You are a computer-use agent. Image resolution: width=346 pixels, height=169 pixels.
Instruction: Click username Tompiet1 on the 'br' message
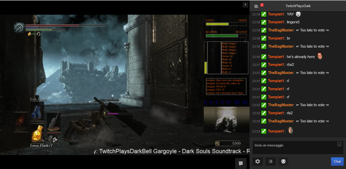(x=276, y=38)
